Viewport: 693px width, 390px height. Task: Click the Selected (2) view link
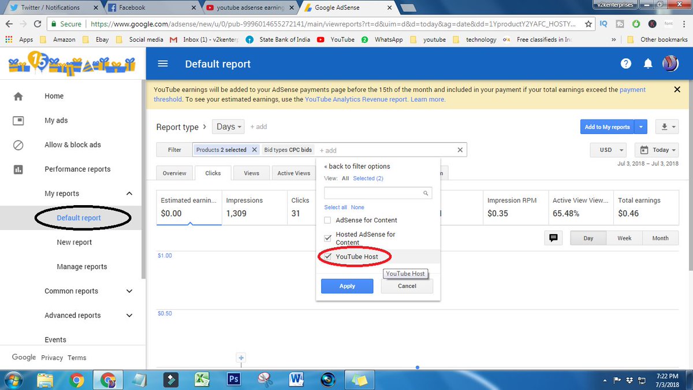click(368, 179)
